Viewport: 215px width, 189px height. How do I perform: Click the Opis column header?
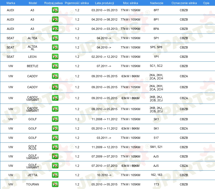(x=206, y=3)
